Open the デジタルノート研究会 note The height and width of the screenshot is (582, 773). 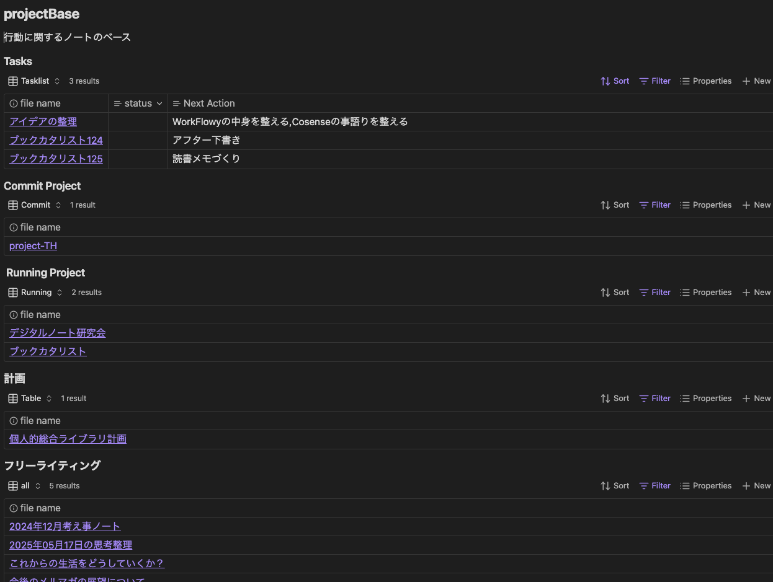point(57,333)
